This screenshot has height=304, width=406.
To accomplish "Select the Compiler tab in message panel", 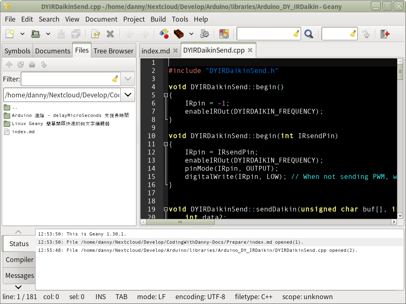I will pyautogui.click(x=19, y=260).
